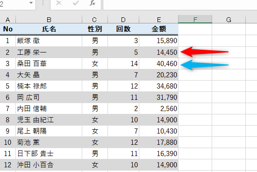Click the '金額' header cell

(x=159, y=29)
